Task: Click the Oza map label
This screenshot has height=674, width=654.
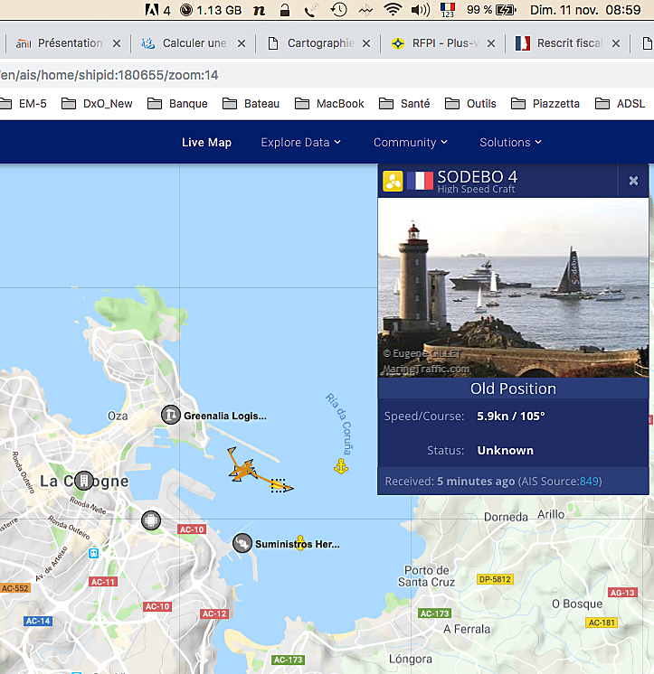Action: click(118, 416)
